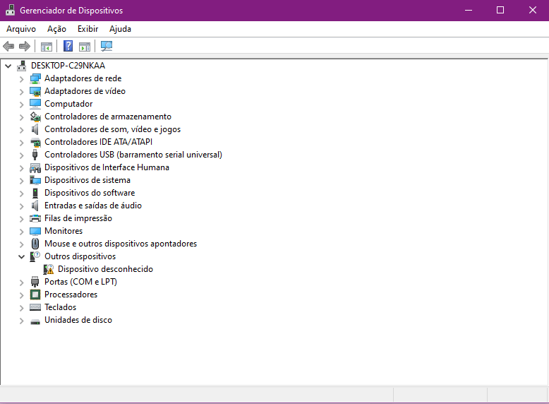Viewport: 549px width, 404px height.
Task: Expand the Processadores node
Action: point(22,295)
